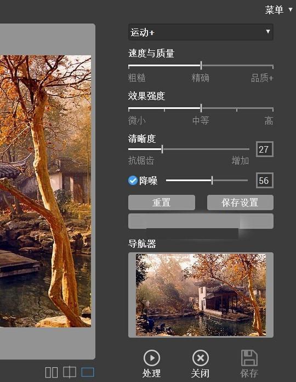This screenshot has width=296, height=382.
Task: Switch to side-by-side split view icon
Action: point(52,372)
